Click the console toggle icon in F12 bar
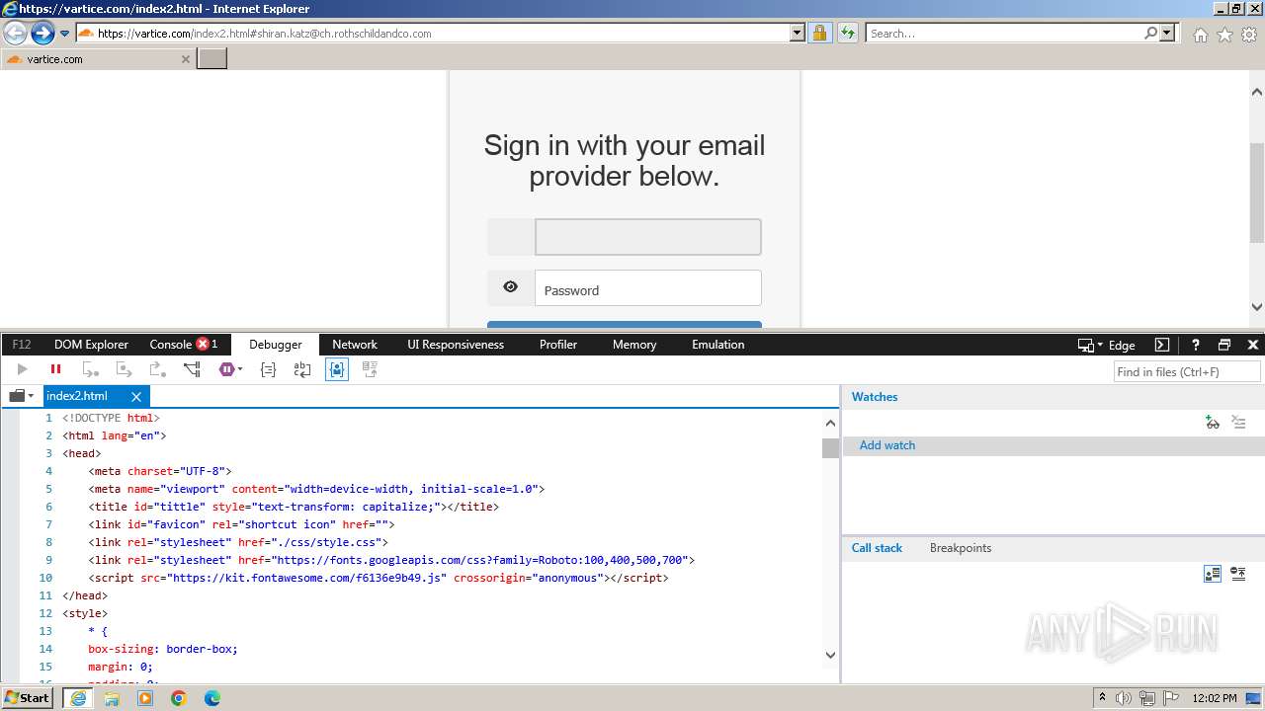1265x711 pixels. 1162,345
